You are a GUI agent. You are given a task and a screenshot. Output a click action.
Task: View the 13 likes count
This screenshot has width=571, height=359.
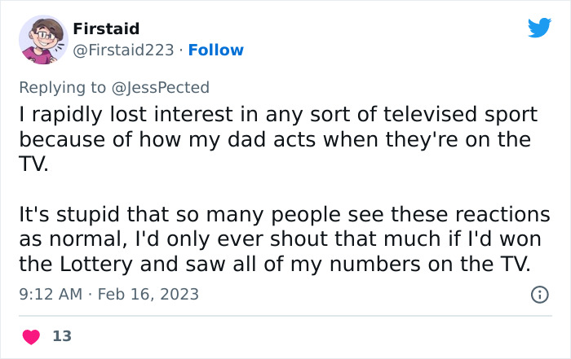[x=61, y=335]
